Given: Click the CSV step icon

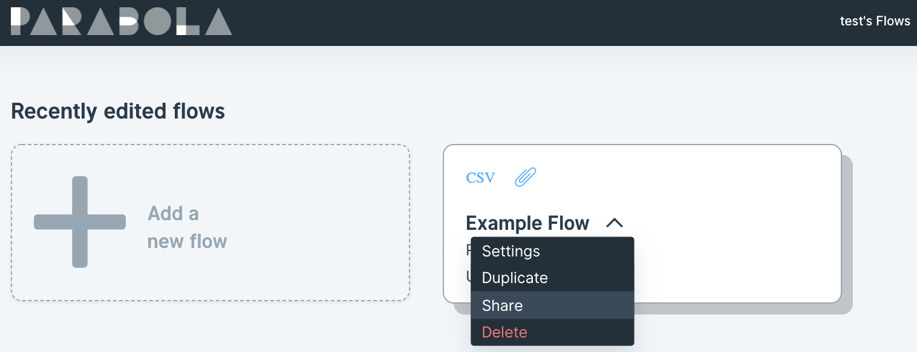Looking at the screenshot, I should [480, 178].
